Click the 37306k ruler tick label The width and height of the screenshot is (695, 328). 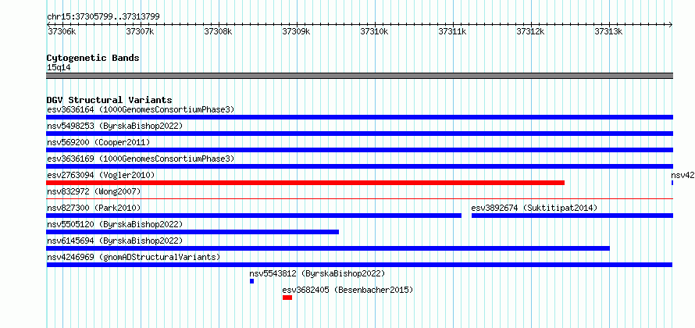point(62,31)
